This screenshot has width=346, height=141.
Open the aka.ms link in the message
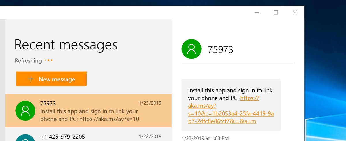pyautogui.click(x=231, y=114)
